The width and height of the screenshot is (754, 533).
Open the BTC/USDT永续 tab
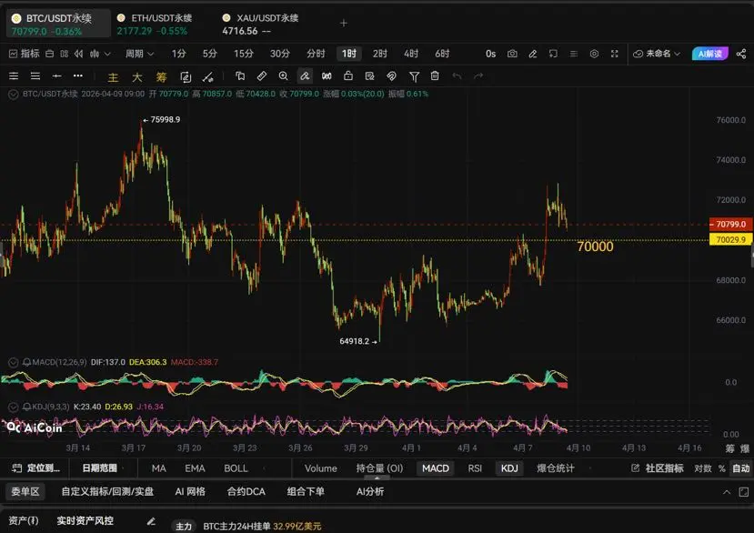click(x=58, y=24)
